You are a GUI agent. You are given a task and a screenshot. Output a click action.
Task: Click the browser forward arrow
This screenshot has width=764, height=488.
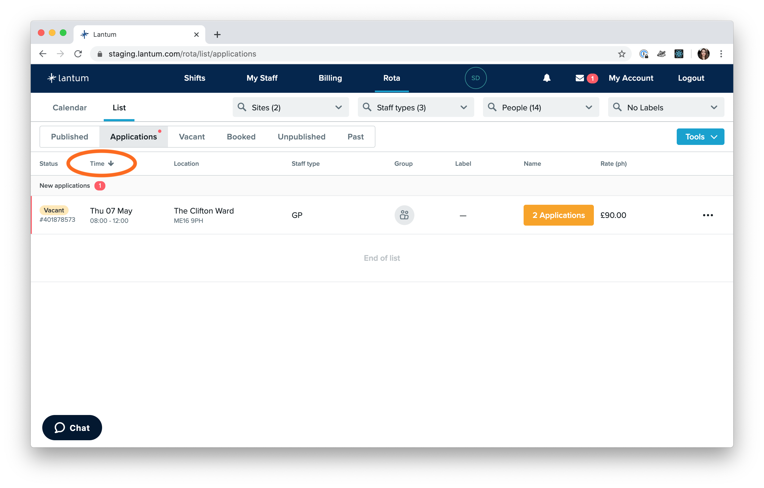(x=60, y=54)
